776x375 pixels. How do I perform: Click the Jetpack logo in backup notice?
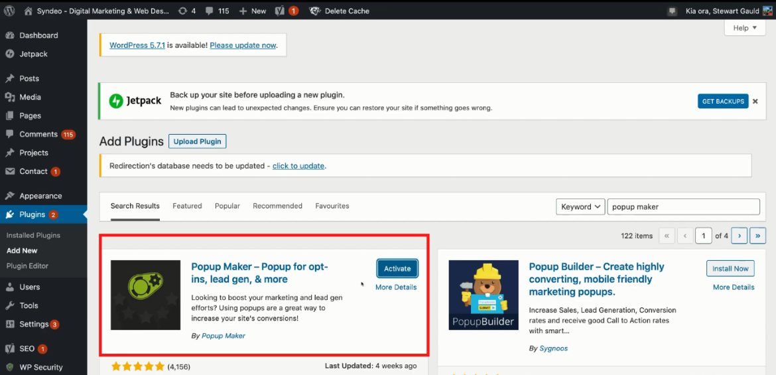pos(135,101)
